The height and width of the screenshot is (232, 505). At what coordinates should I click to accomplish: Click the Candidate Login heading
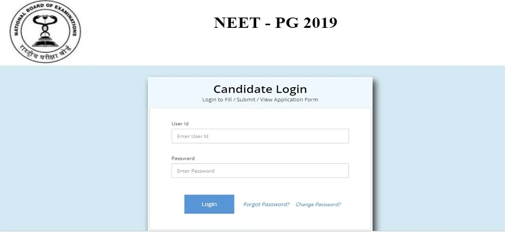[x=260, y=89]
